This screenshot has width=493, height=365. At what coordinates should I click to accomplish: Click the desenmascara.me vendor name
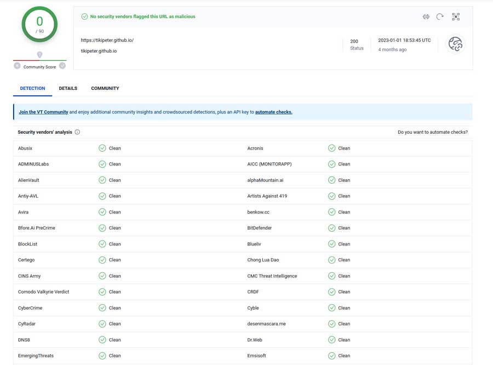tap(266, 324)
